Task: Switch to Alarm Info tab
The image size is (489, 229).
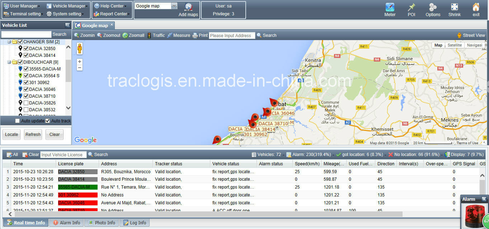Action: tap(66, 223)
